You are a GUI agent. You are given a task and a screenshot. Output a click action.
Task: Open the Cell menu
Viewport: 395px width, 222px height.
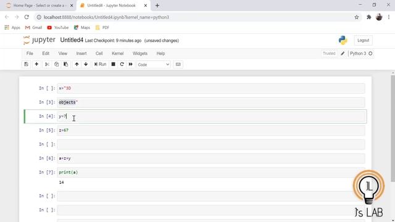click(99, 54)
